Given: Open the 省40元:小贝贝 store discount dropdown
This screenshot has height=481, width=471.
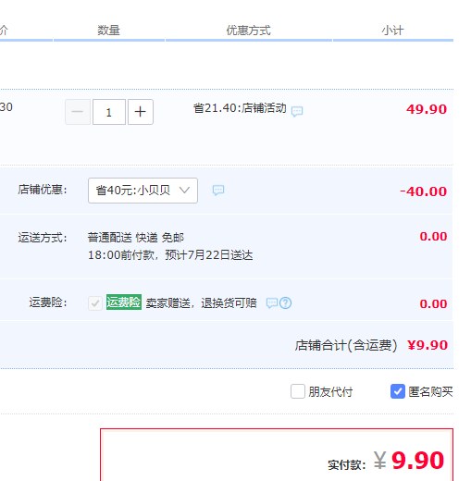Looking at the screenshot, I should (143, 191).
